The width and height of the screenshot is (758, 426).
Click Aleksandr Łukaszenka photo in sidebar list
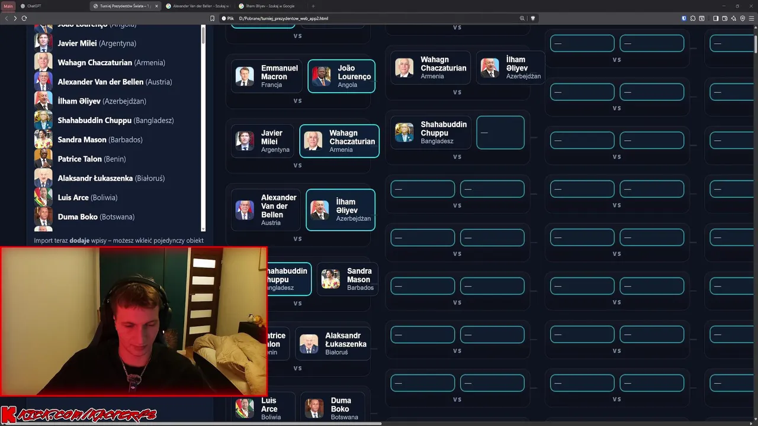(x=43, y=177)
